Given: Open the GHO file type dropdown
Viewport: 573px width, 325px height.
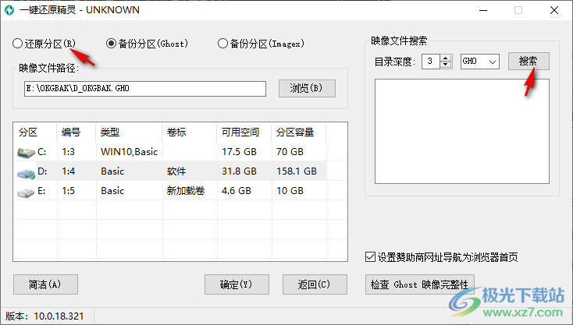Looking at the screenshot, I should coord(480,62).
